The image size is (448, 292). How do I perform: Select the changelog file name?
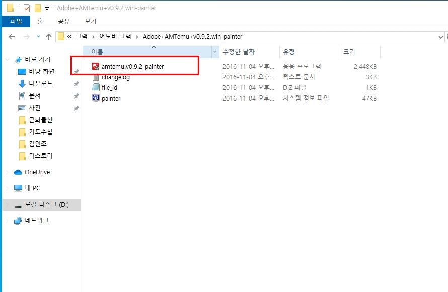click(116, 77)
